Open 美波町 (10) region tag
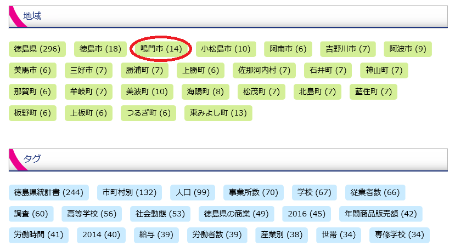The width and height of the screenshot is (455, 246). (x=147, y=92)
